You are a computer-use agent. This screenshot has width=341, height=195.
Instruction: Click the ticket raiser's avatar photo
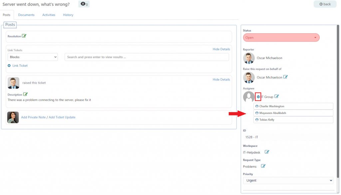click(13, 83)
